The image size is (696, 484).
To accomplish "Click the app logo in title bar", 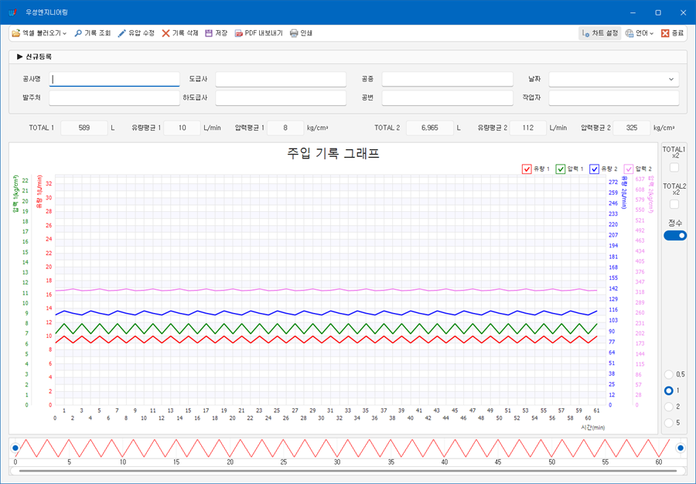I will pos(12,12).
